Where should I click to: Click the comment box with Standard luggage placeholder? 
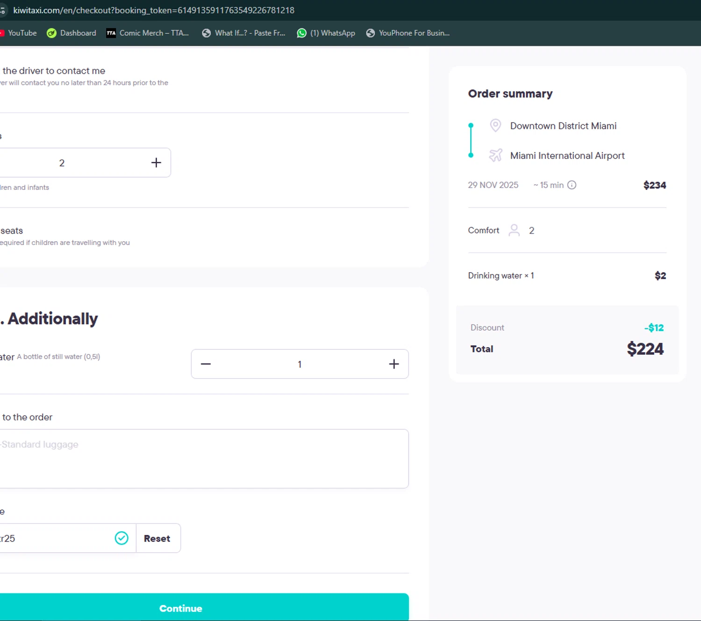point(204,459)
